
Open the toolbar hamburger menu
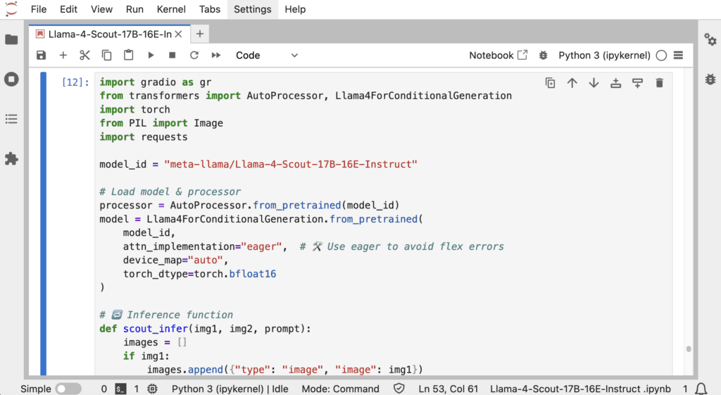(x=678, y=55)
